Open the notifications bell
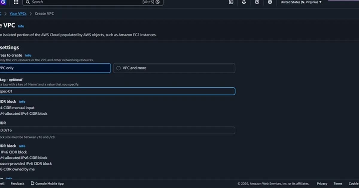The width and height of the screenshot is (359, 188). [244, 2]
